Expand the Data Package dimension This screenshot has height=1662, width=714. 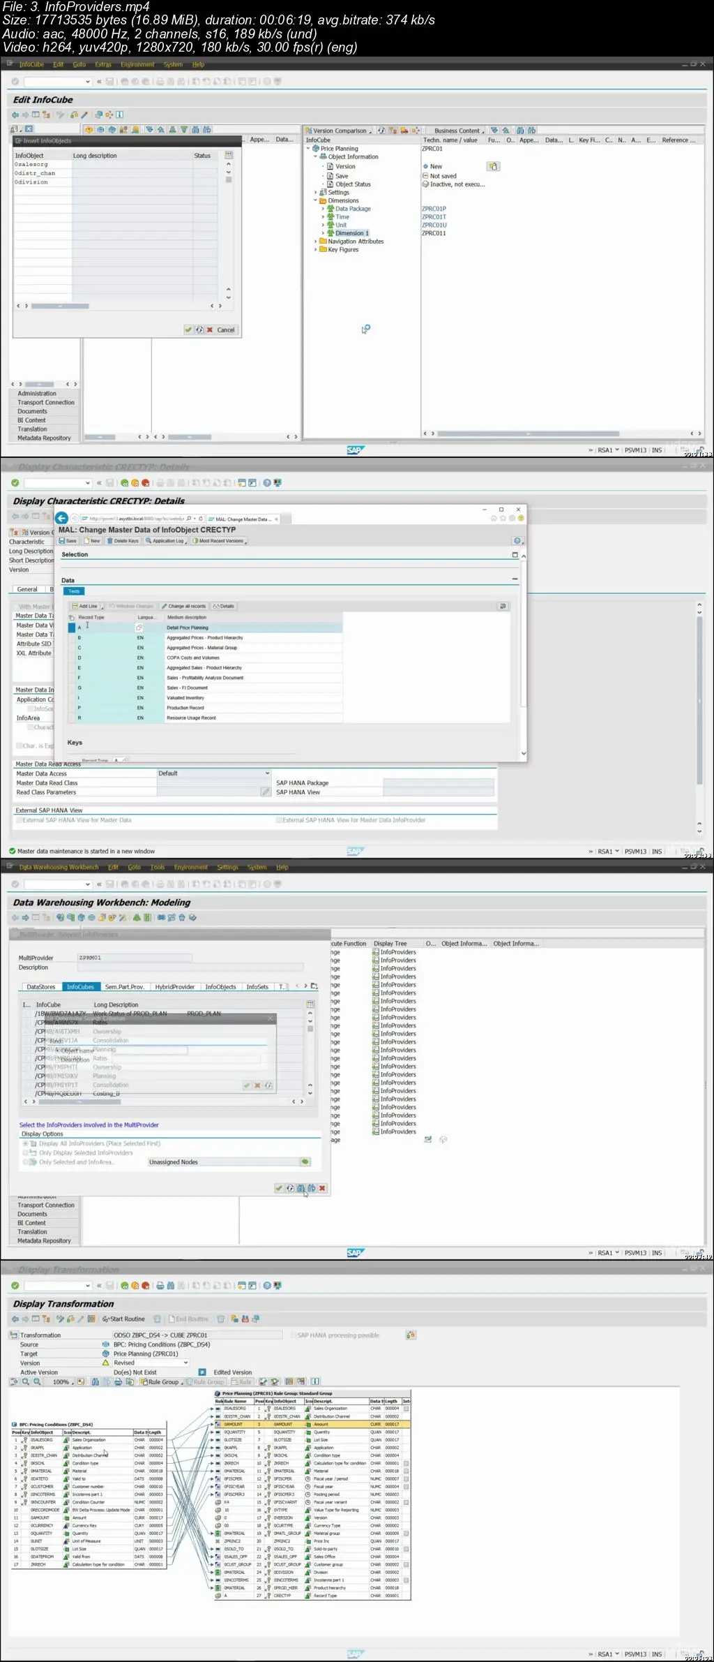click(322, 209)
